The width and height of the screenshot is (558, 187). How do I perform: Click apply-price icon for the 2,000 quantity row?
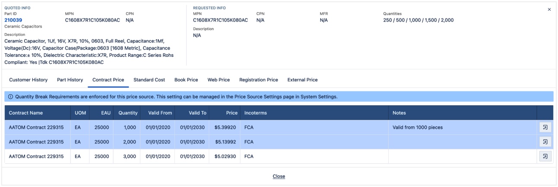point(545,142)
